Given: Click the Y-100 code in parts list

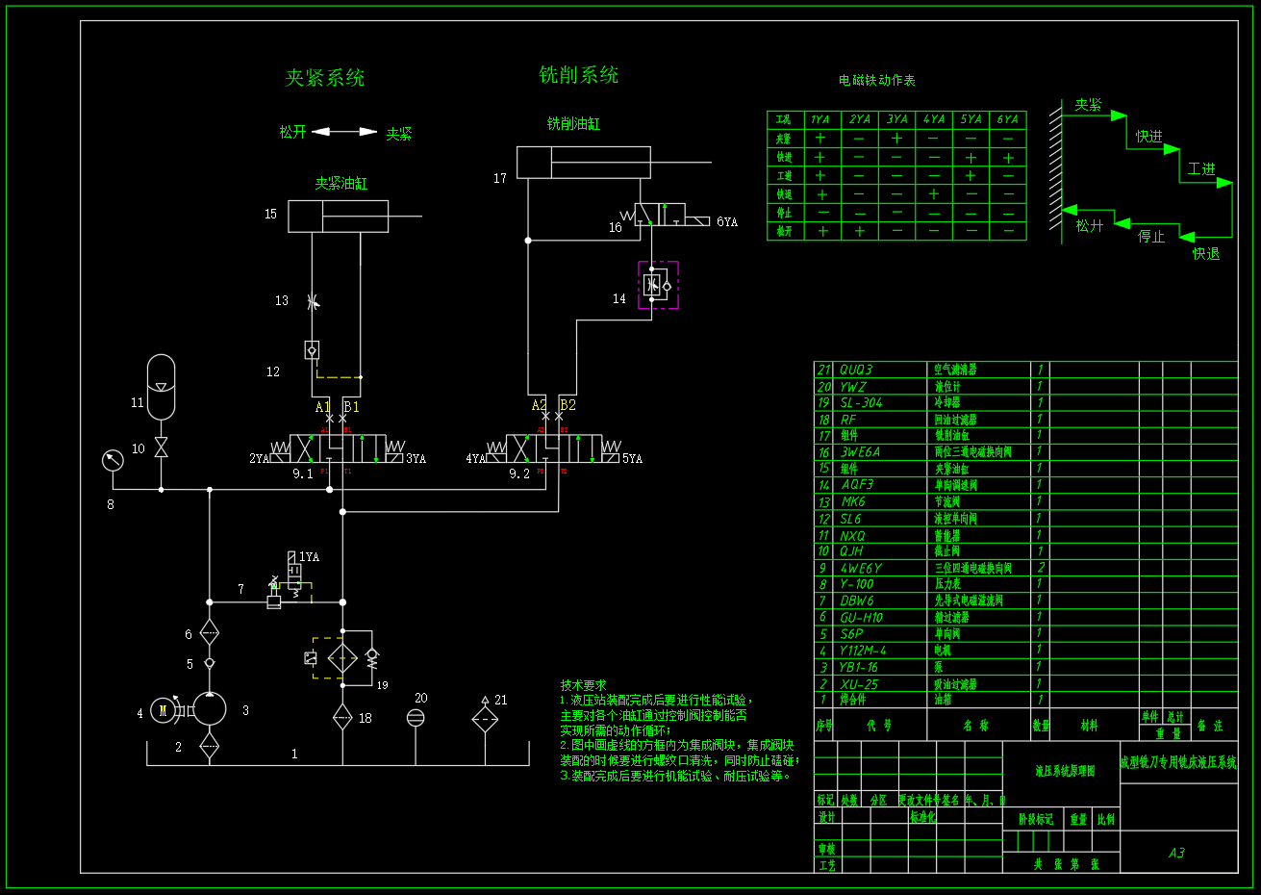Looking at the screenshot, I should pos(857,584).
